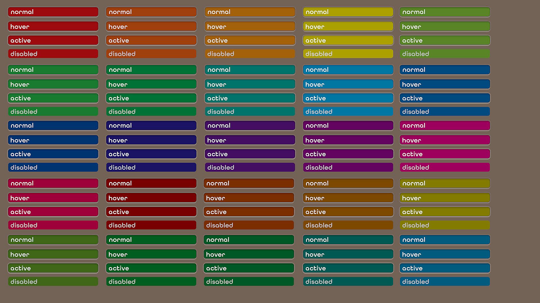This screenshot has height=303, width=540.
Task: Click the sky blue "normal" button
Action: 348,70
